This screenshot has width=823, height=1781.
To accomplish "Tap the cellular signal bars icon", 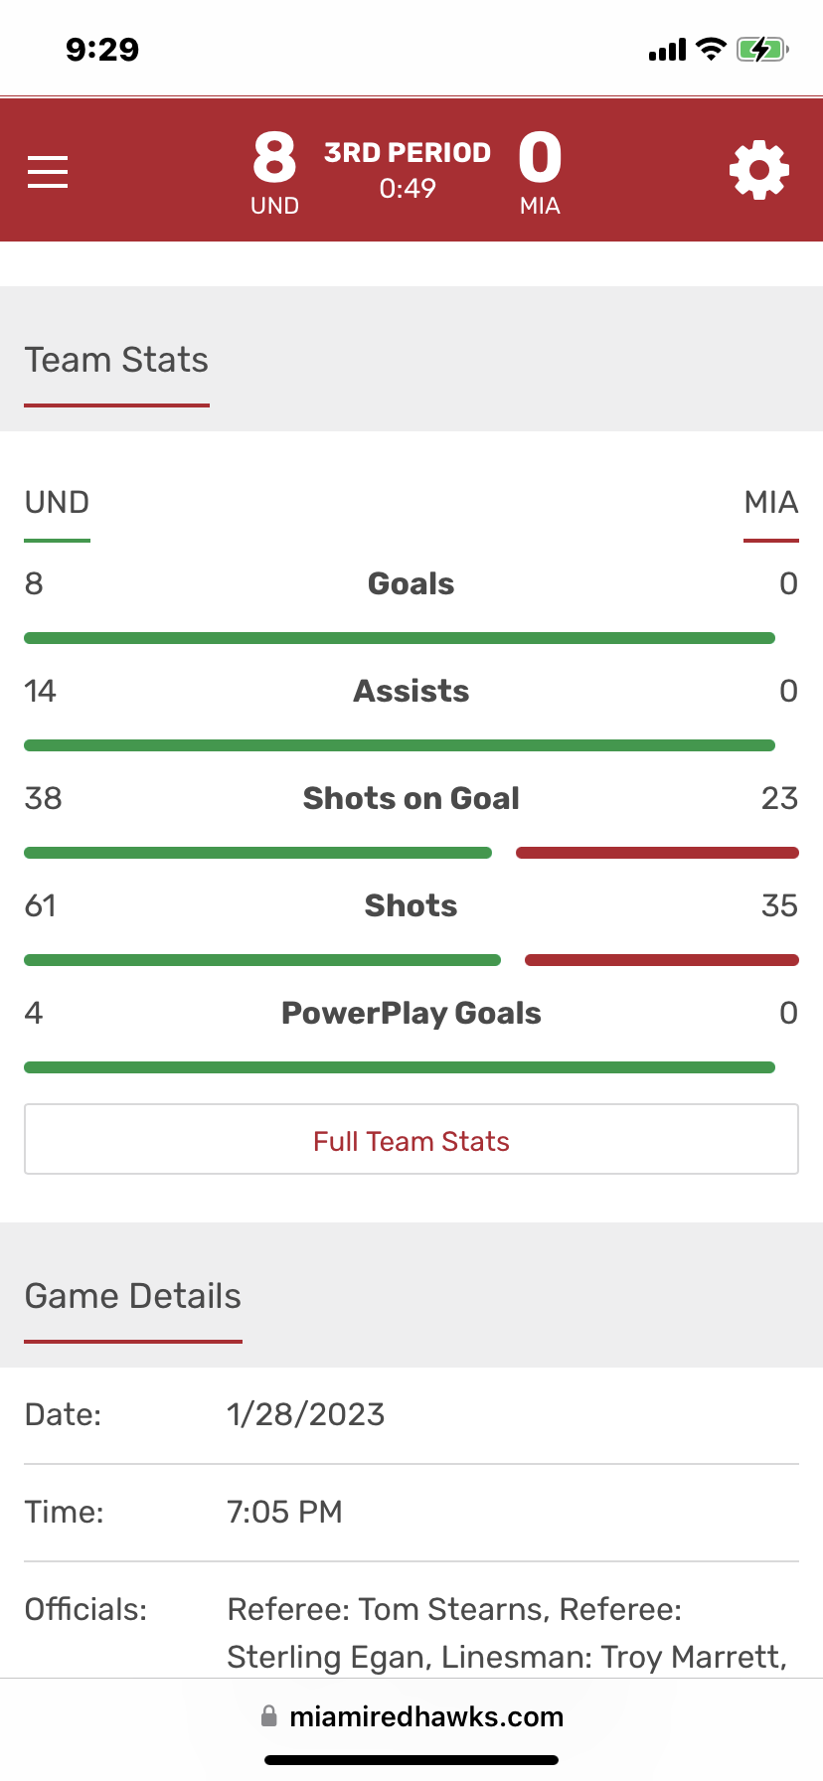I will click(x=667, y=50).
